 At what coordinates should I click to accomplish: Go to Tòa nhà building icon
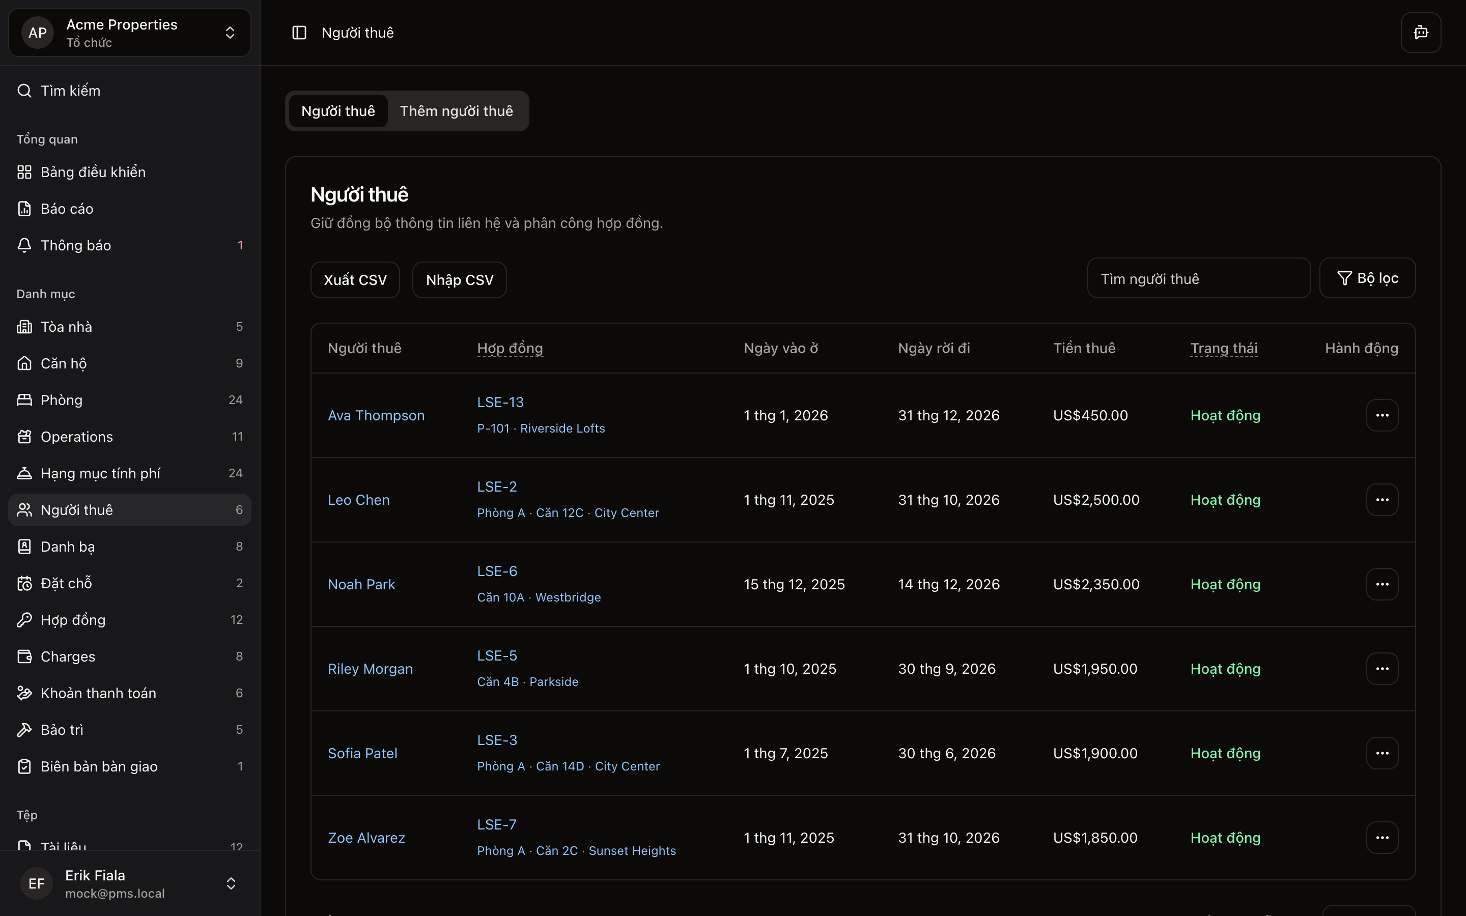24,327
